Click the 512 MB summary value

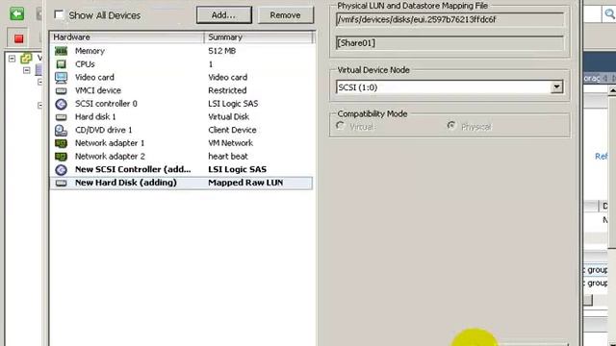pos(221,51)
